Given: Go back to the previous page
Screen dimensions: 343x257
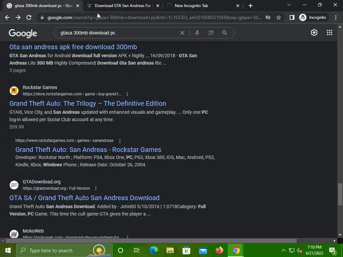Looking at the screenshot, I should coord(7,17).
